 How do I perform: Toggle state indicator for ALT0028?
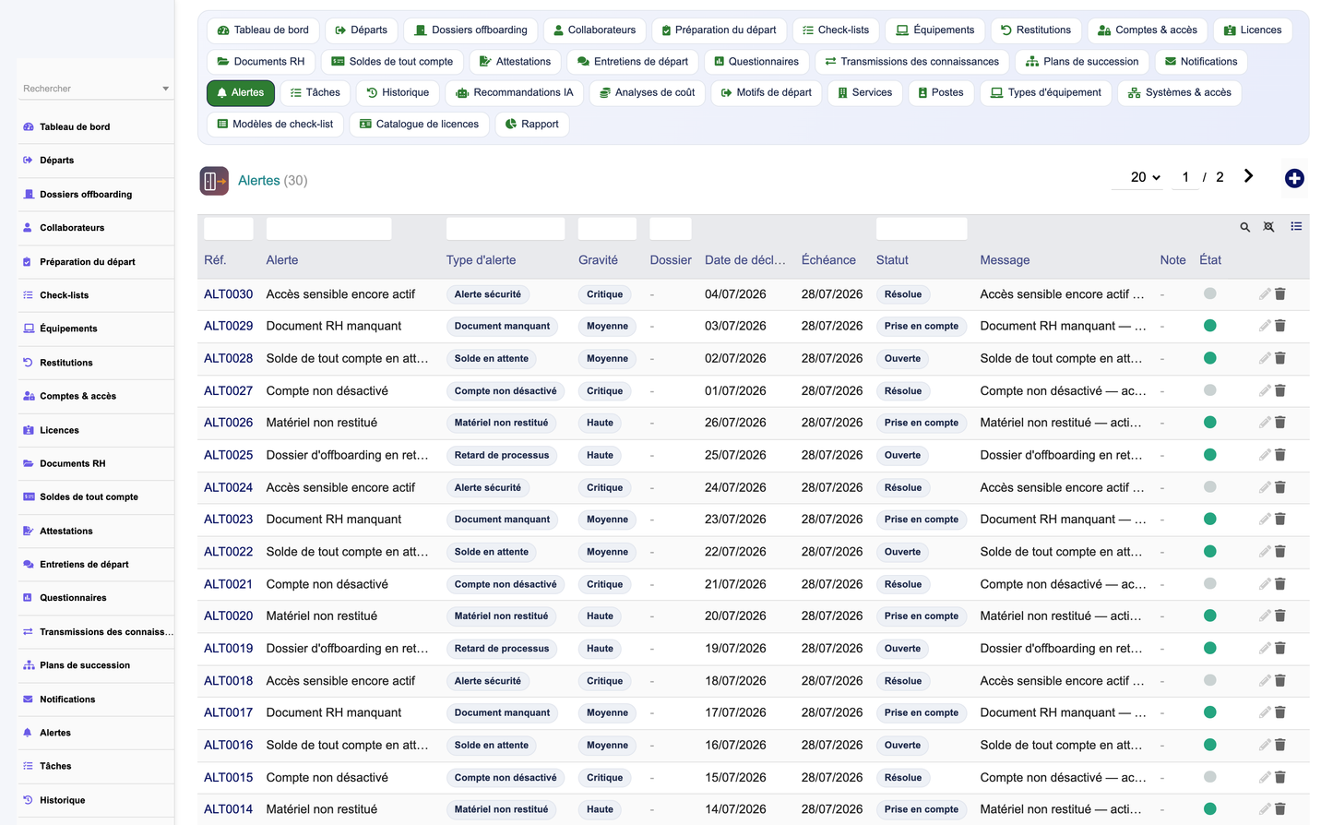pos(1209,358)
